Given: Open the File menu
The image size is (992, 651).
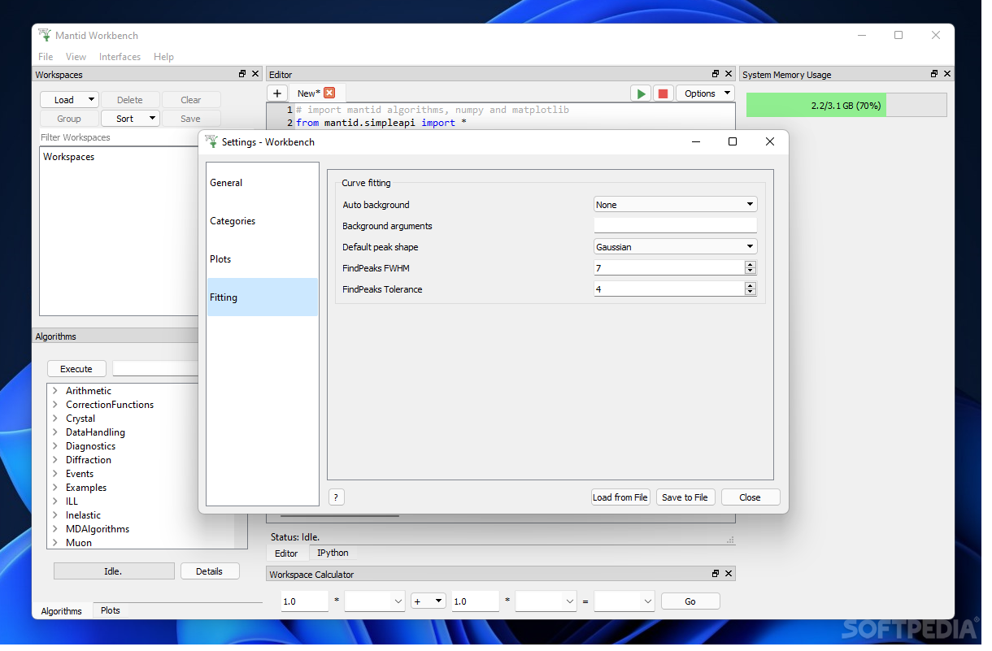Looking at the screenshot, I should [x=46, y=57].
